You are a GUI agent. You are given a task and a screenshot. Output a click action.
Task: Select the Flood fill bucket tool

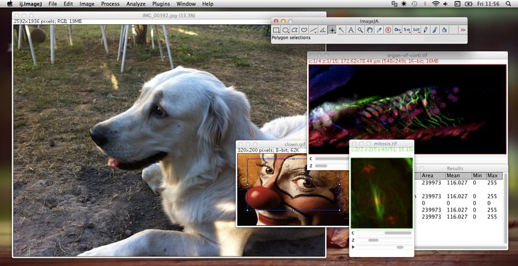[x=444, y=30]
